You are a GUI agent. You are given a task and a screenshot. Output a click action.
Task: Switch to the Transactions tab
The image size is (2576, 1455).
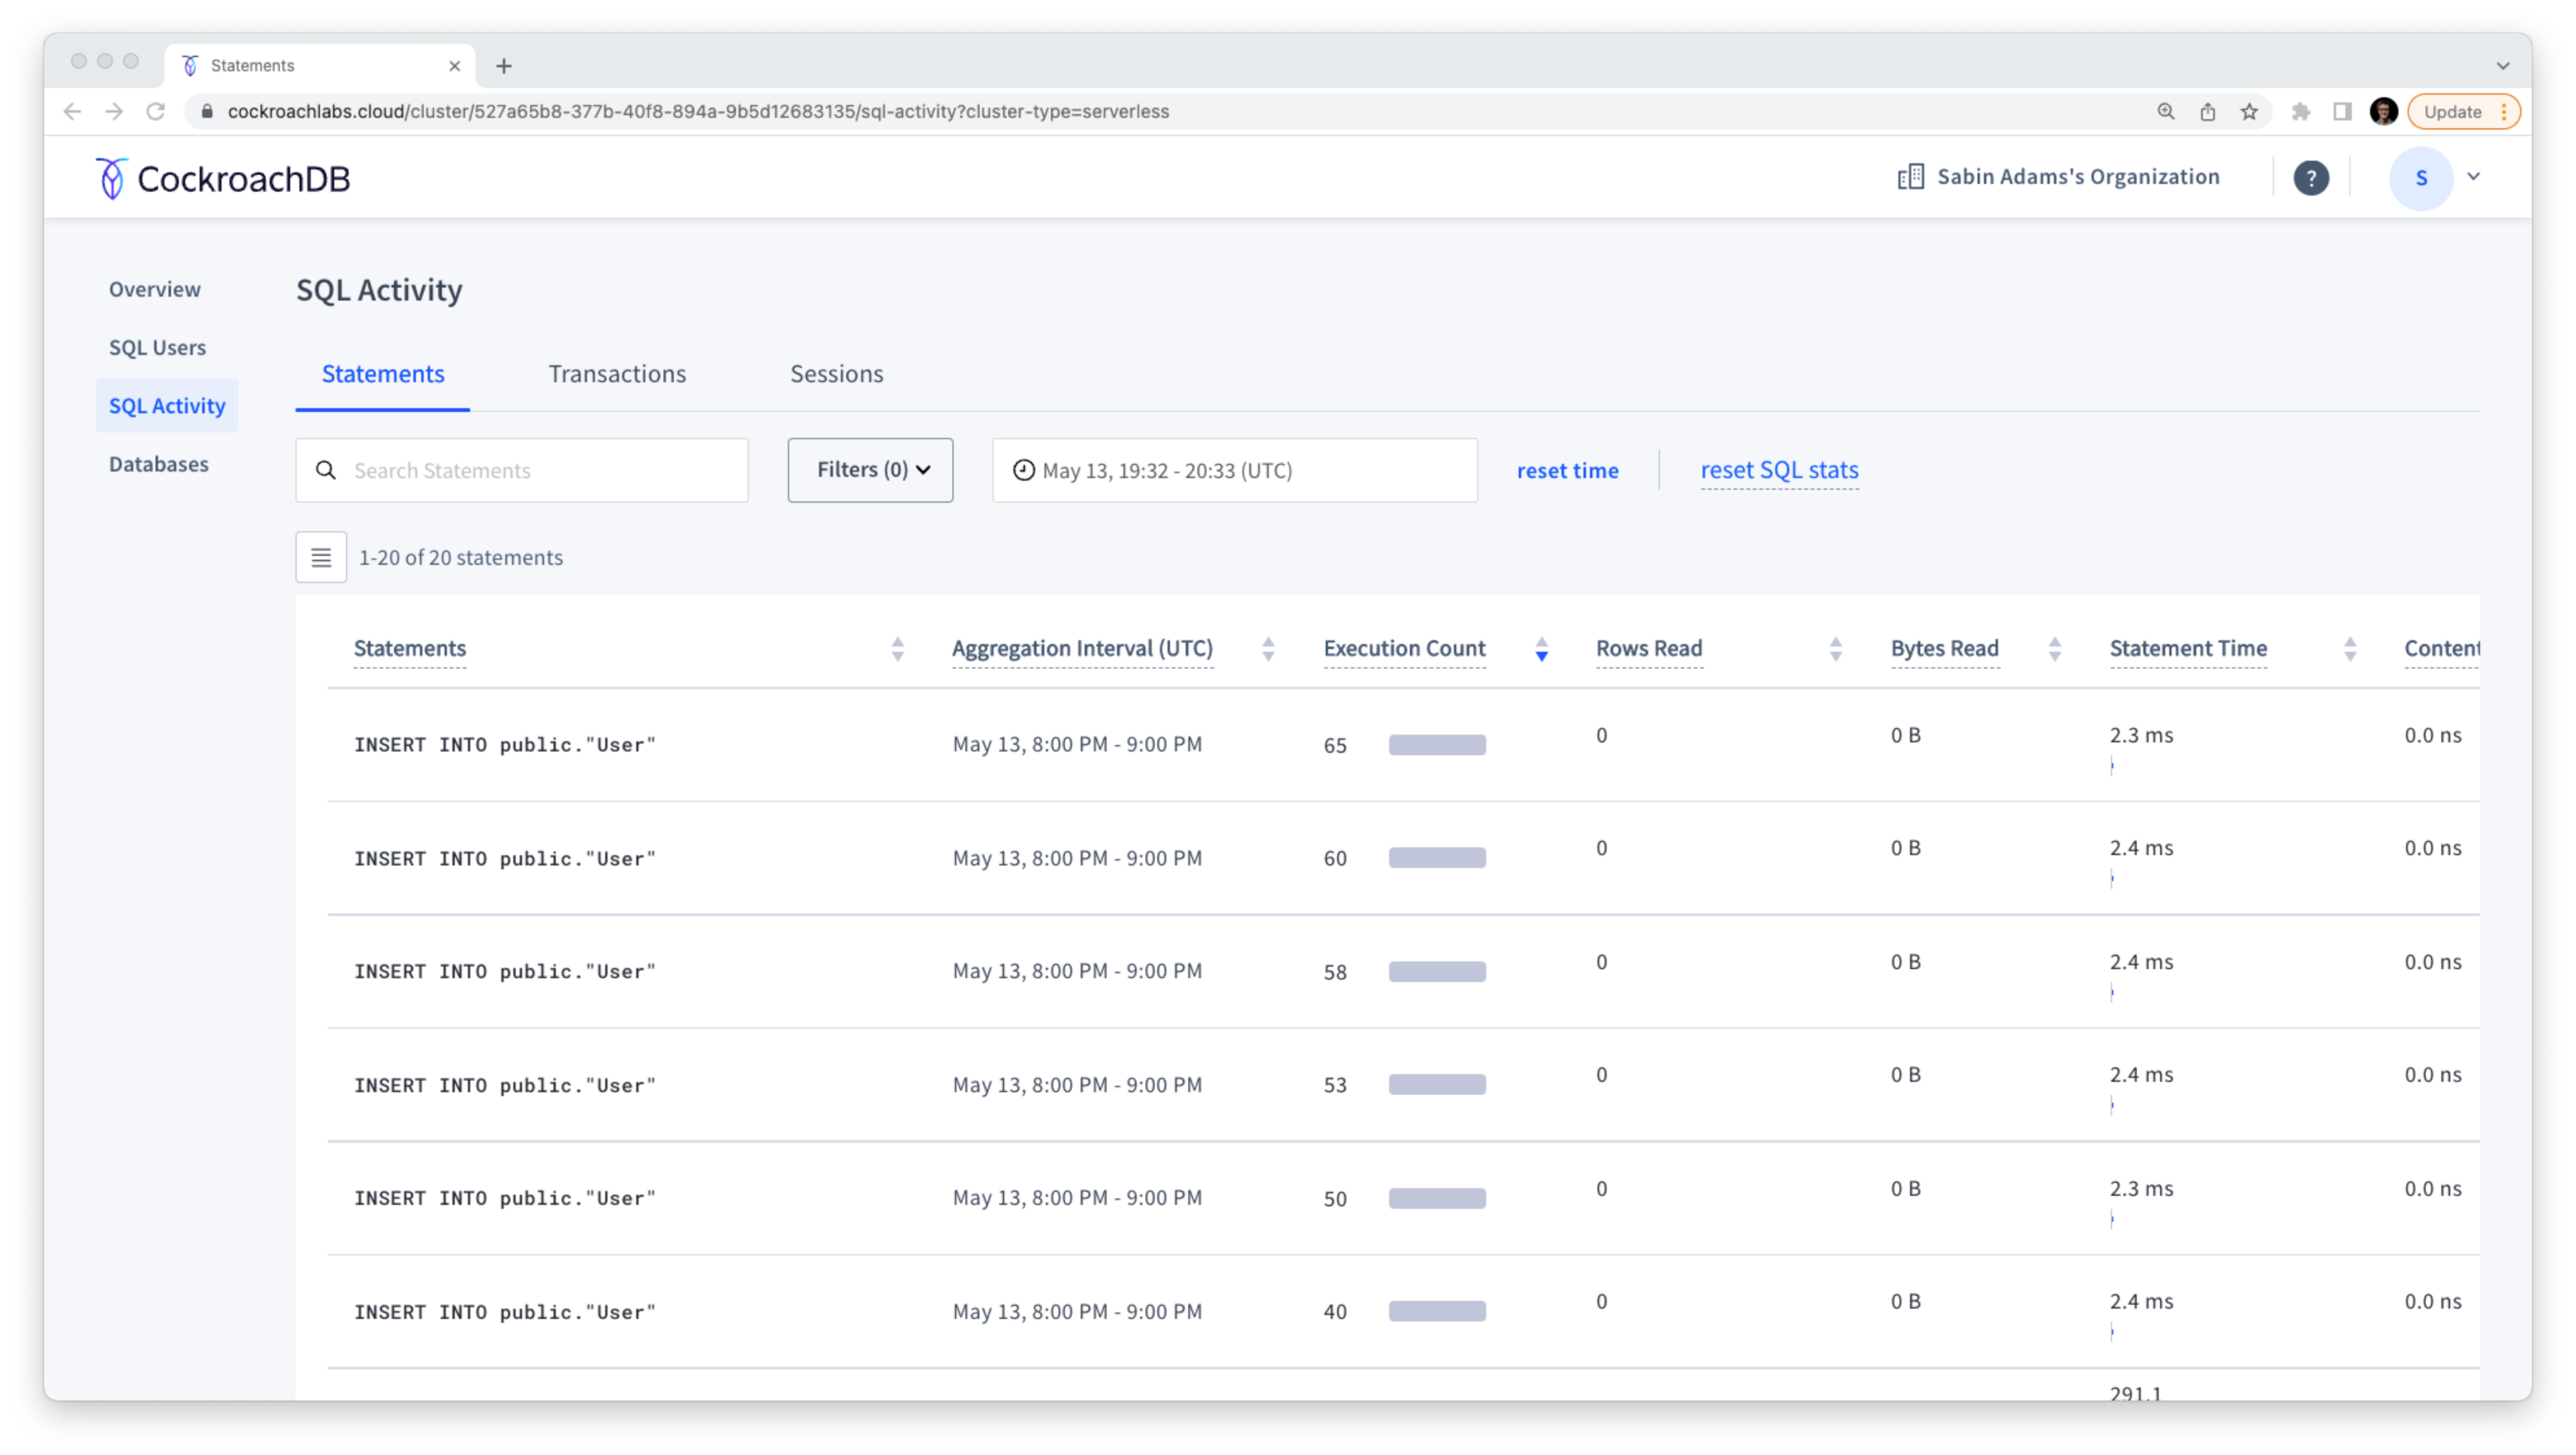[617, 374]
